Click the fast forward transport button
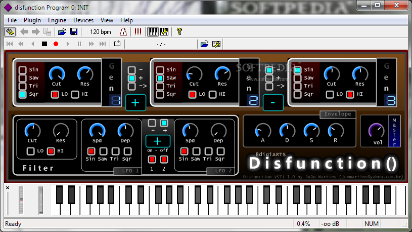The height and width of the screenshot is (232, 412). (x=91, y=44)
